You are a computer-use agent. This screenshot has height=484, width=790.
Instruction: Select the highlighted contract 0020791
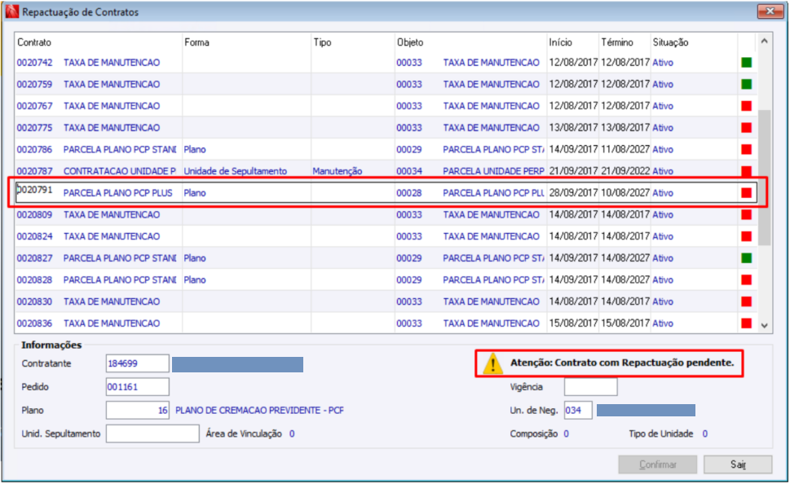click(x=34, y=191)
